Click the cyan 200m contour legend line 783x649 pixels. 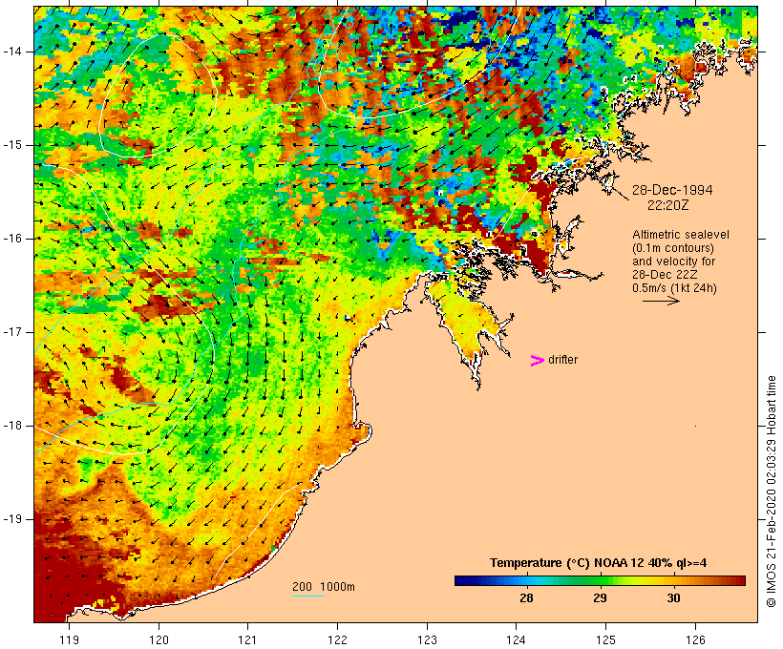point(308,597)
